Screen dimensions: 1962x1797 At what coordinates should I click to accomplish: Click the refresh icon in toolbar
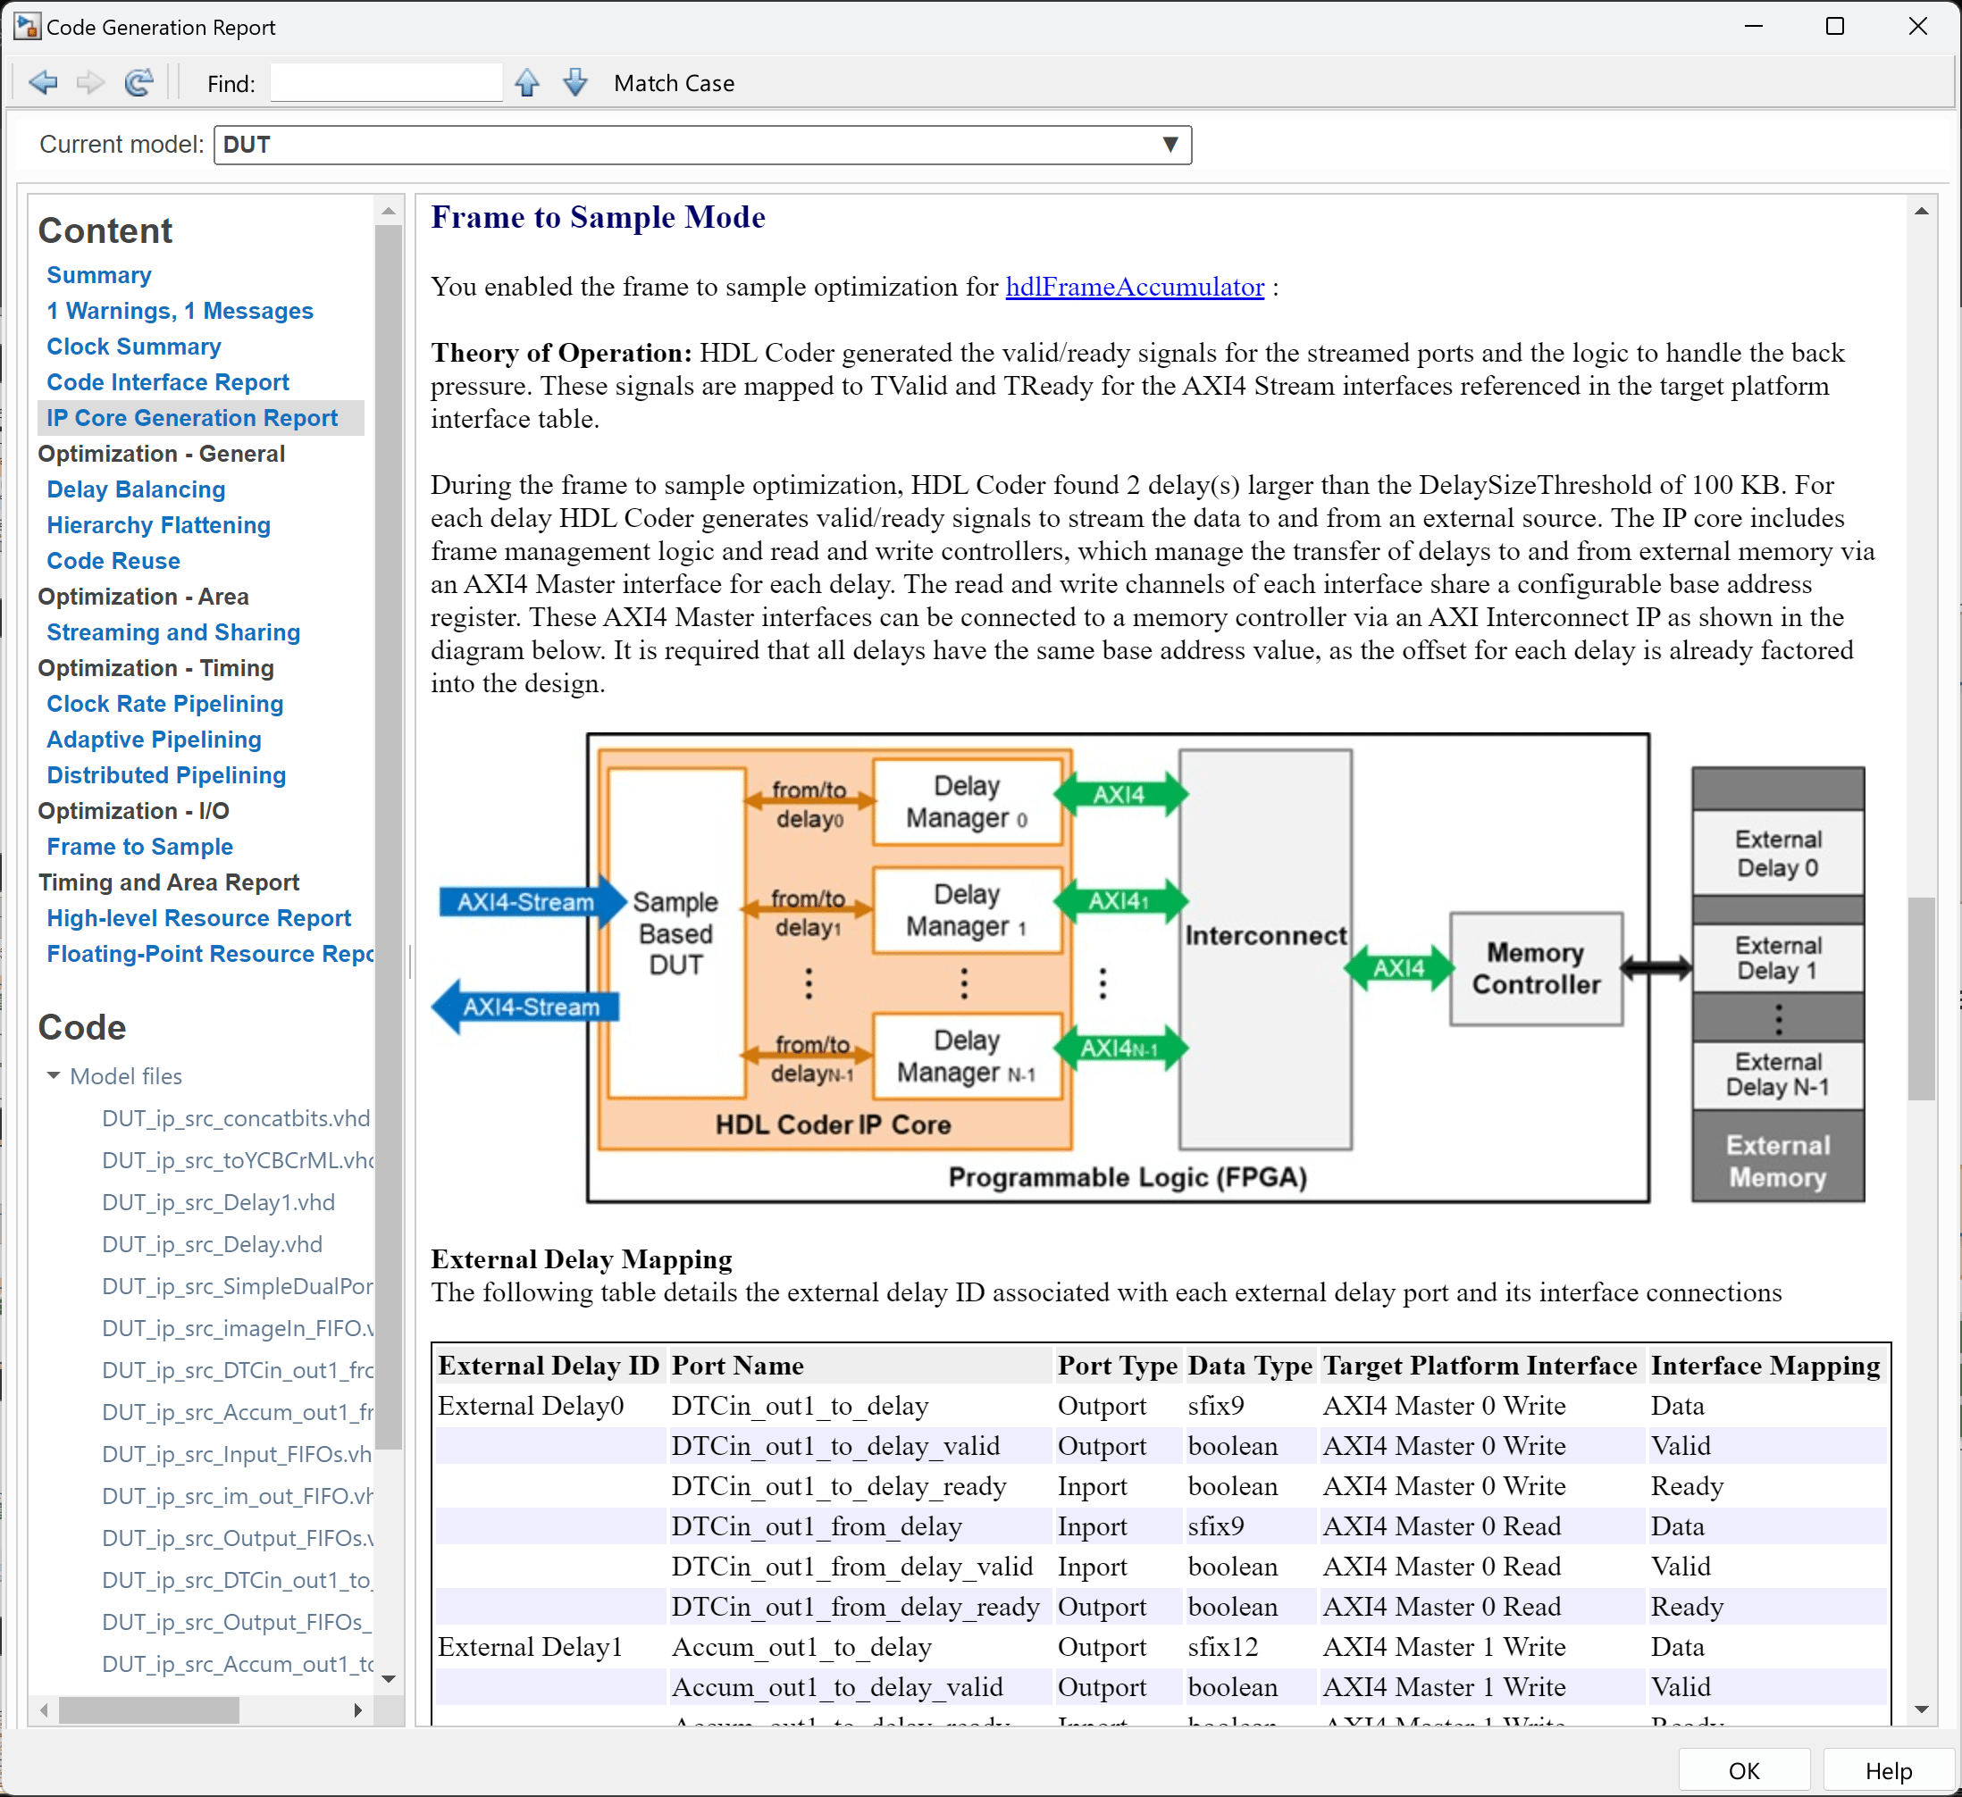point(138,83)
